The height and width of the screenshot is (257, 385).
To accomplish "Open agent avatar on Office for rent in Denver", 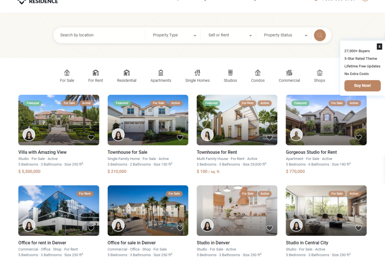I will pyautogui.click(x=29, y=225).
